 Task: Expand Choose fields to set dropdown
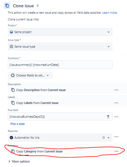click(30, 75)
